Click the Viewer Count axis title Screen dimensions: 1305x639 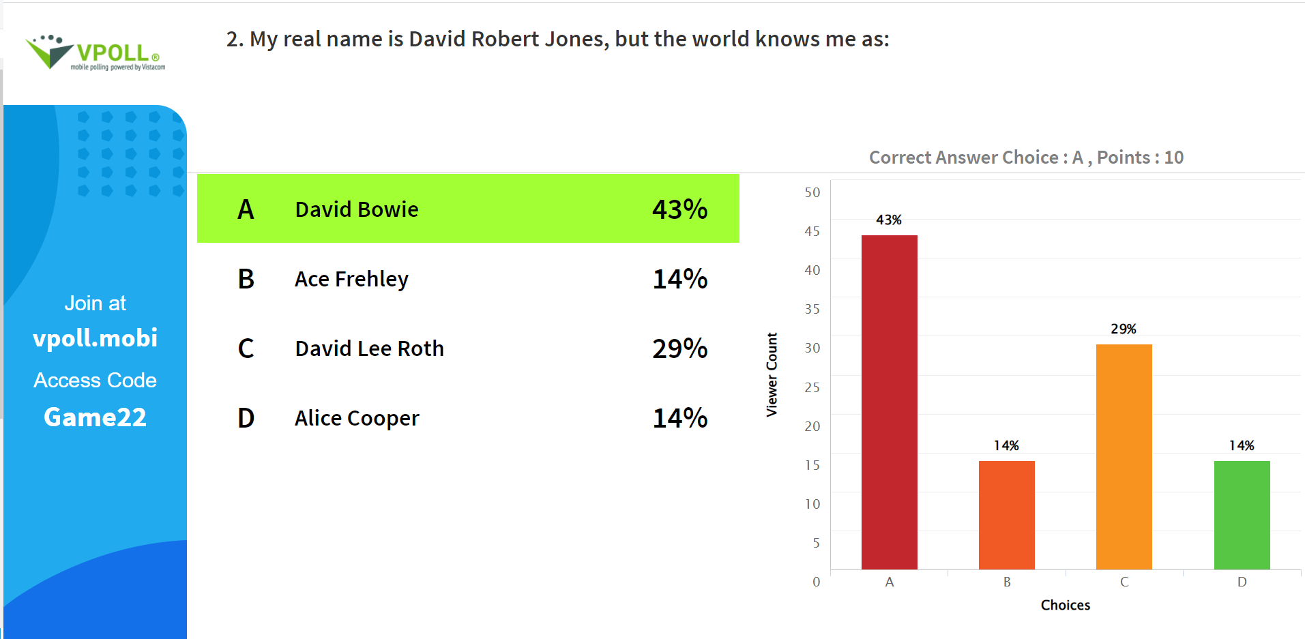tap(772, 374)
